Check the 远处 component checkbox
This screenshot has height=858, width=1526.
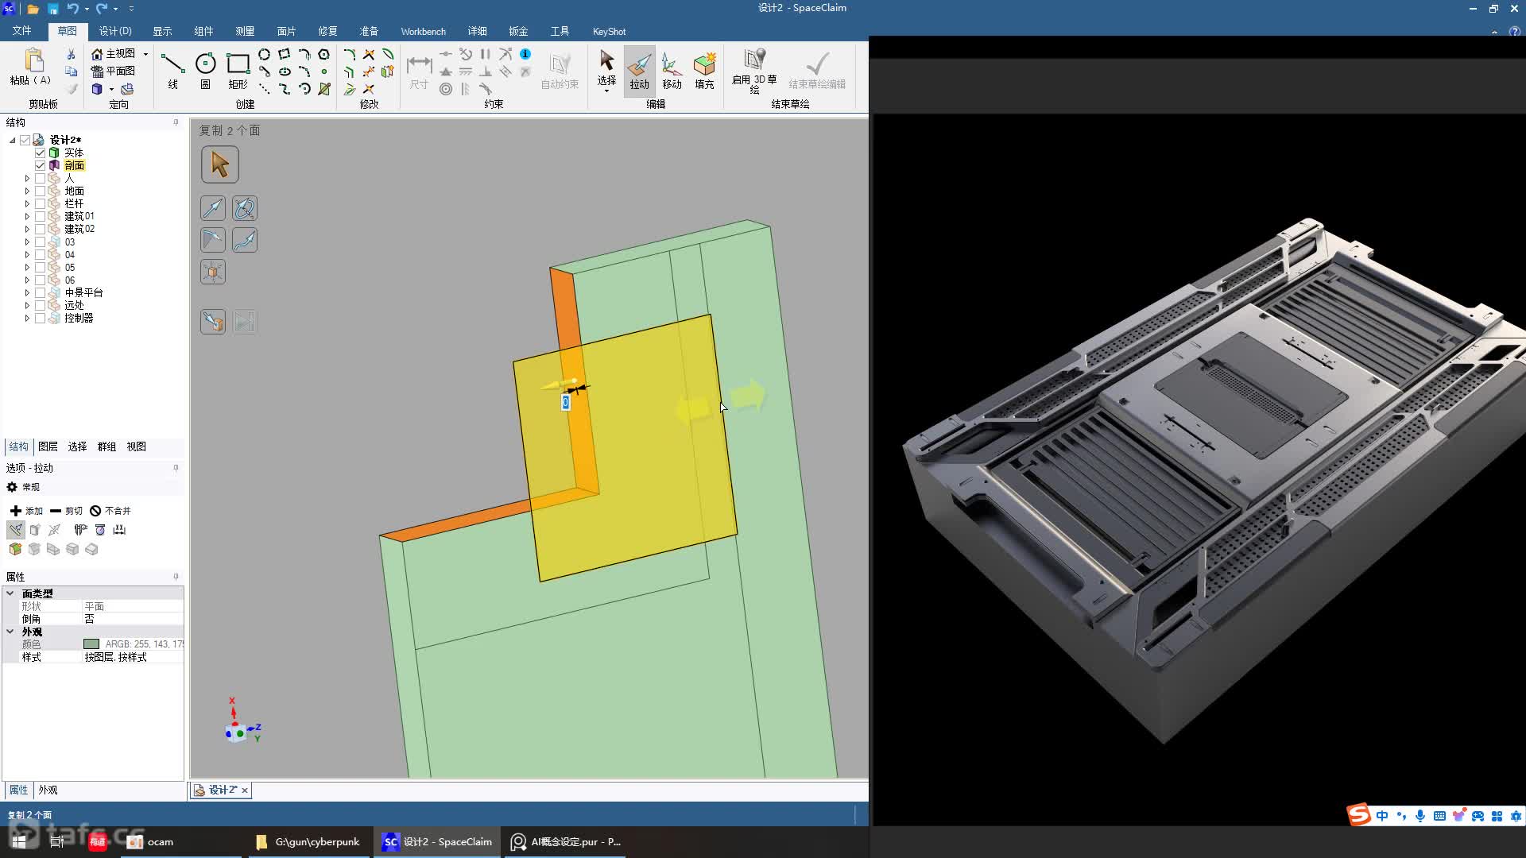click(x=40, y=305)
